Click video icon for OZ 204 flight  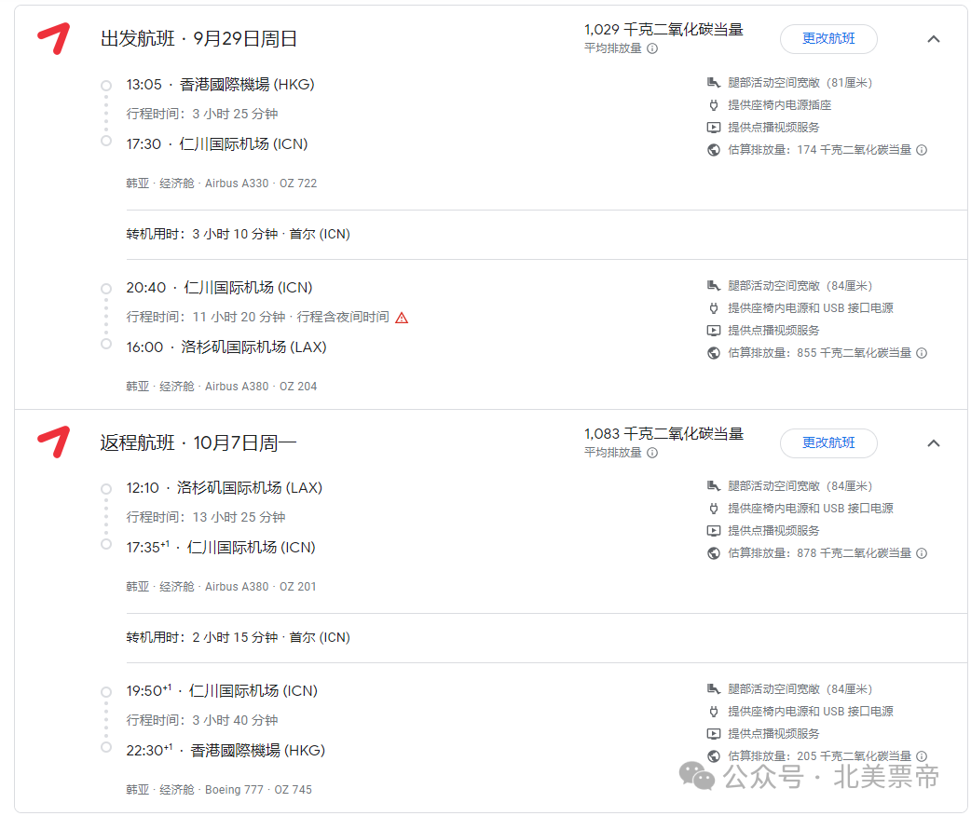[714, 331]
